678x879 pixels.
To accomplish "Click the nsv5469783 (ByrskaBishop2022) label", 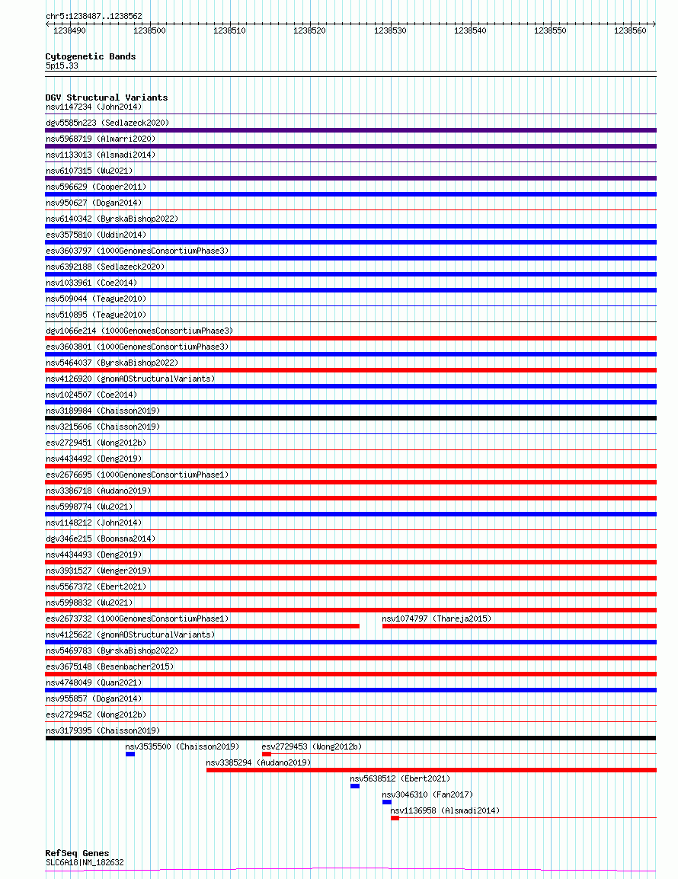I will click(112, 650).
